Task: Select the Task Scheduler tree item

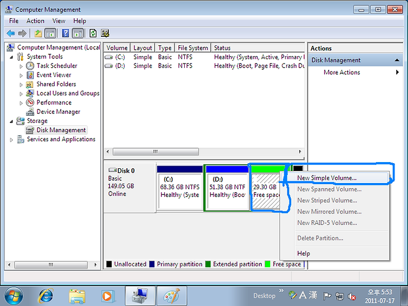Action: [x=57, y=66]
